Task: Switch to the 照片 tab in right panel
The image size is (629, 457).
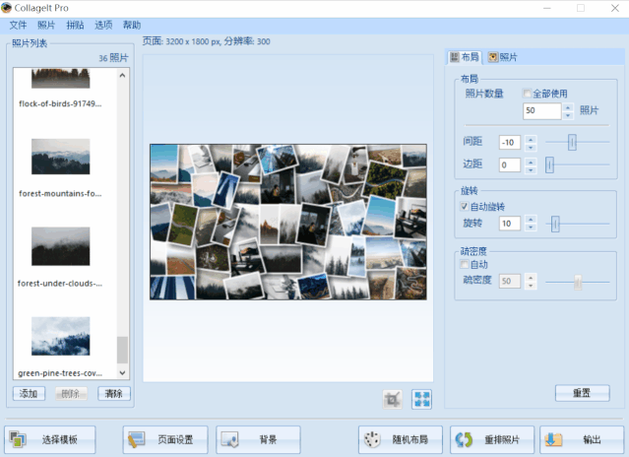Action: 502,57
